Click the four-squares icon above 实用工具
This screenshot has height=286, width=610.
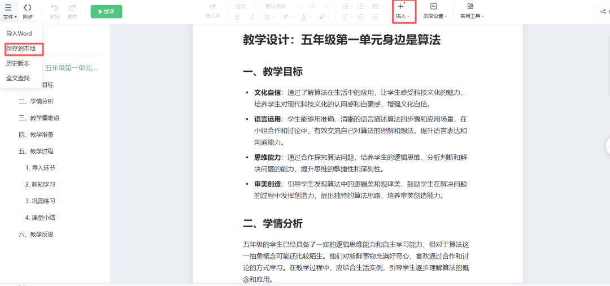click(x=470, y=6)
